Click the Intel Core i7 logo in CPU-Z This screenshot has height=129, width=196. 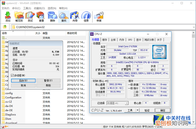tap(159, 52)
